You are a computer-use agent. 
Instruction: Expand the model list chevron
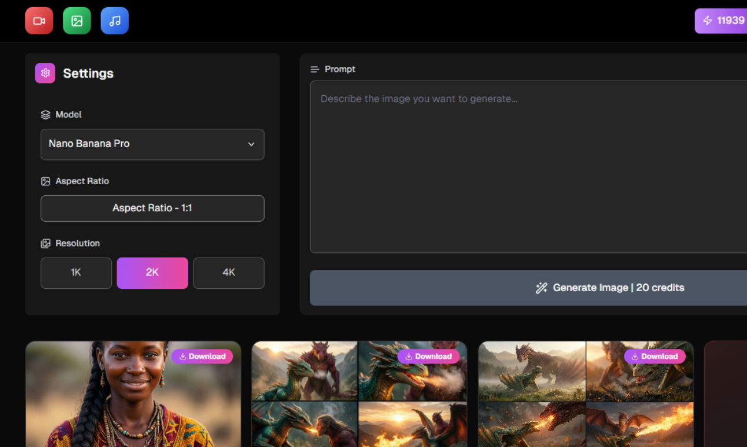251,144
